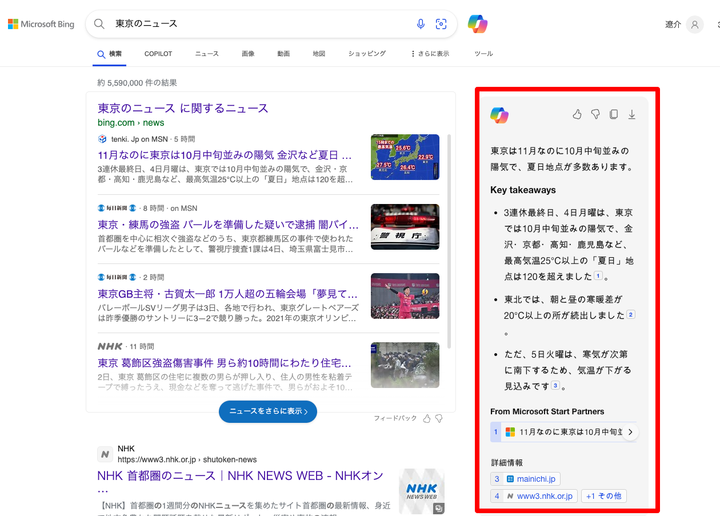Click the 東京のニュース search input field
The width and height of the screenshot is (720, 516).
point(260,24)
